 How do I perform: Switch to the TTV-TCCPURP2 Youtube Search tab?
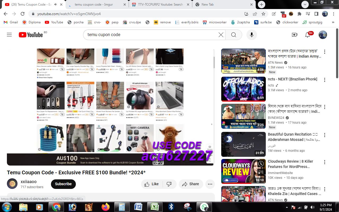click(160, 5)
